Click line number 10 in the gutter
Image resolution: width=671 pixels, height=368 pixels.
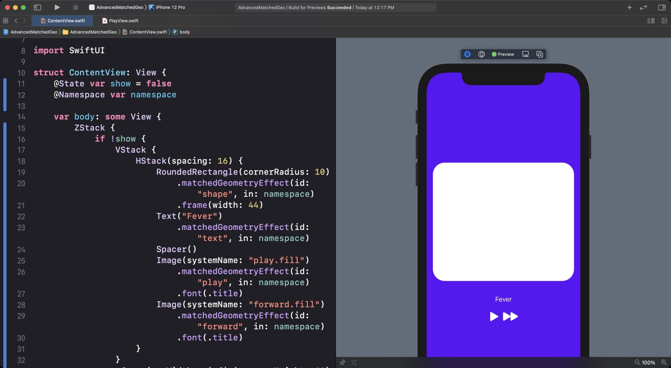click(x=21, y=73)
